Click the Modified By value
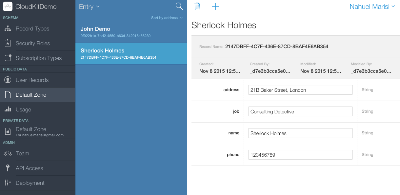This screenshot has height=195, width=400. [371, 71]
